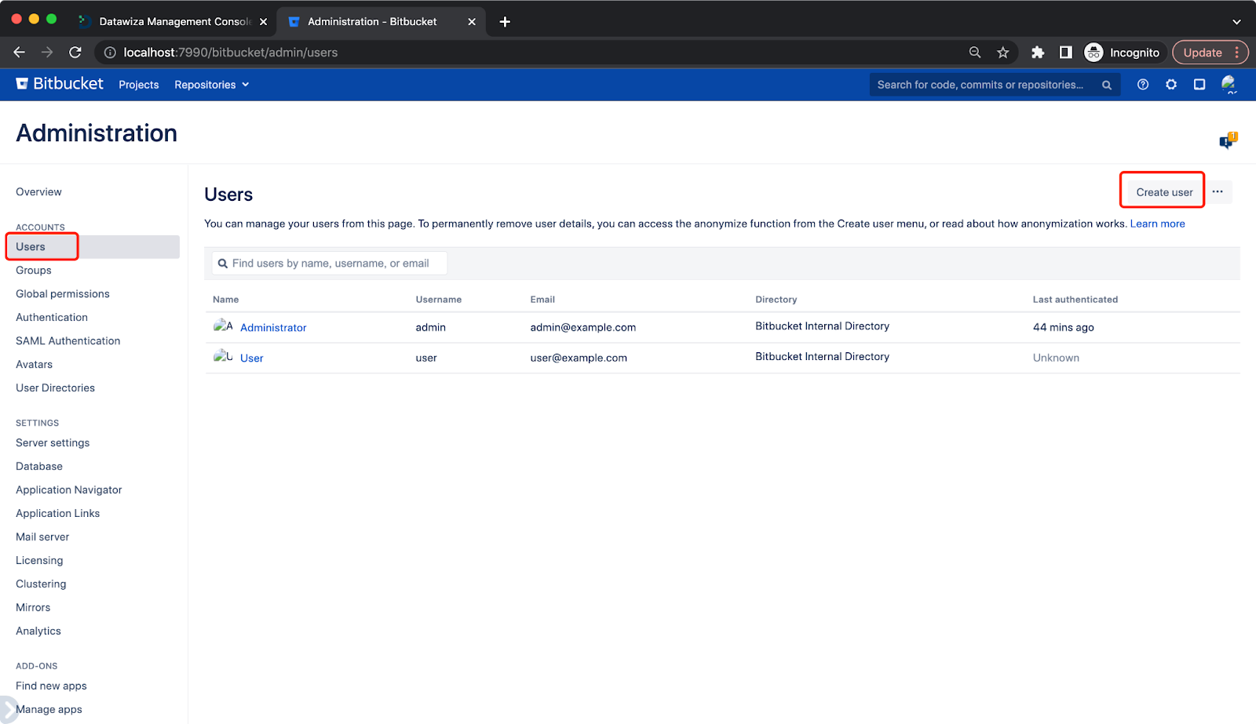This screenshot has width=1256, height=724.
Task: Open a new browser tab with plus
Action: point(505,22)
